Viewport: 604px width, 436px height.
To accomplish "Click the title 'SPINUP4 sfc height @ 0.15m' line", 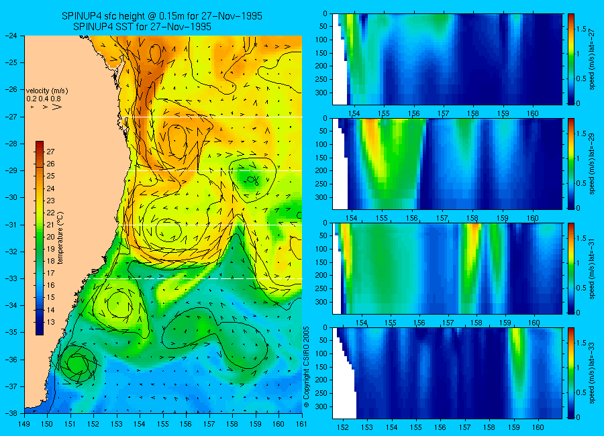I will 162,16.
